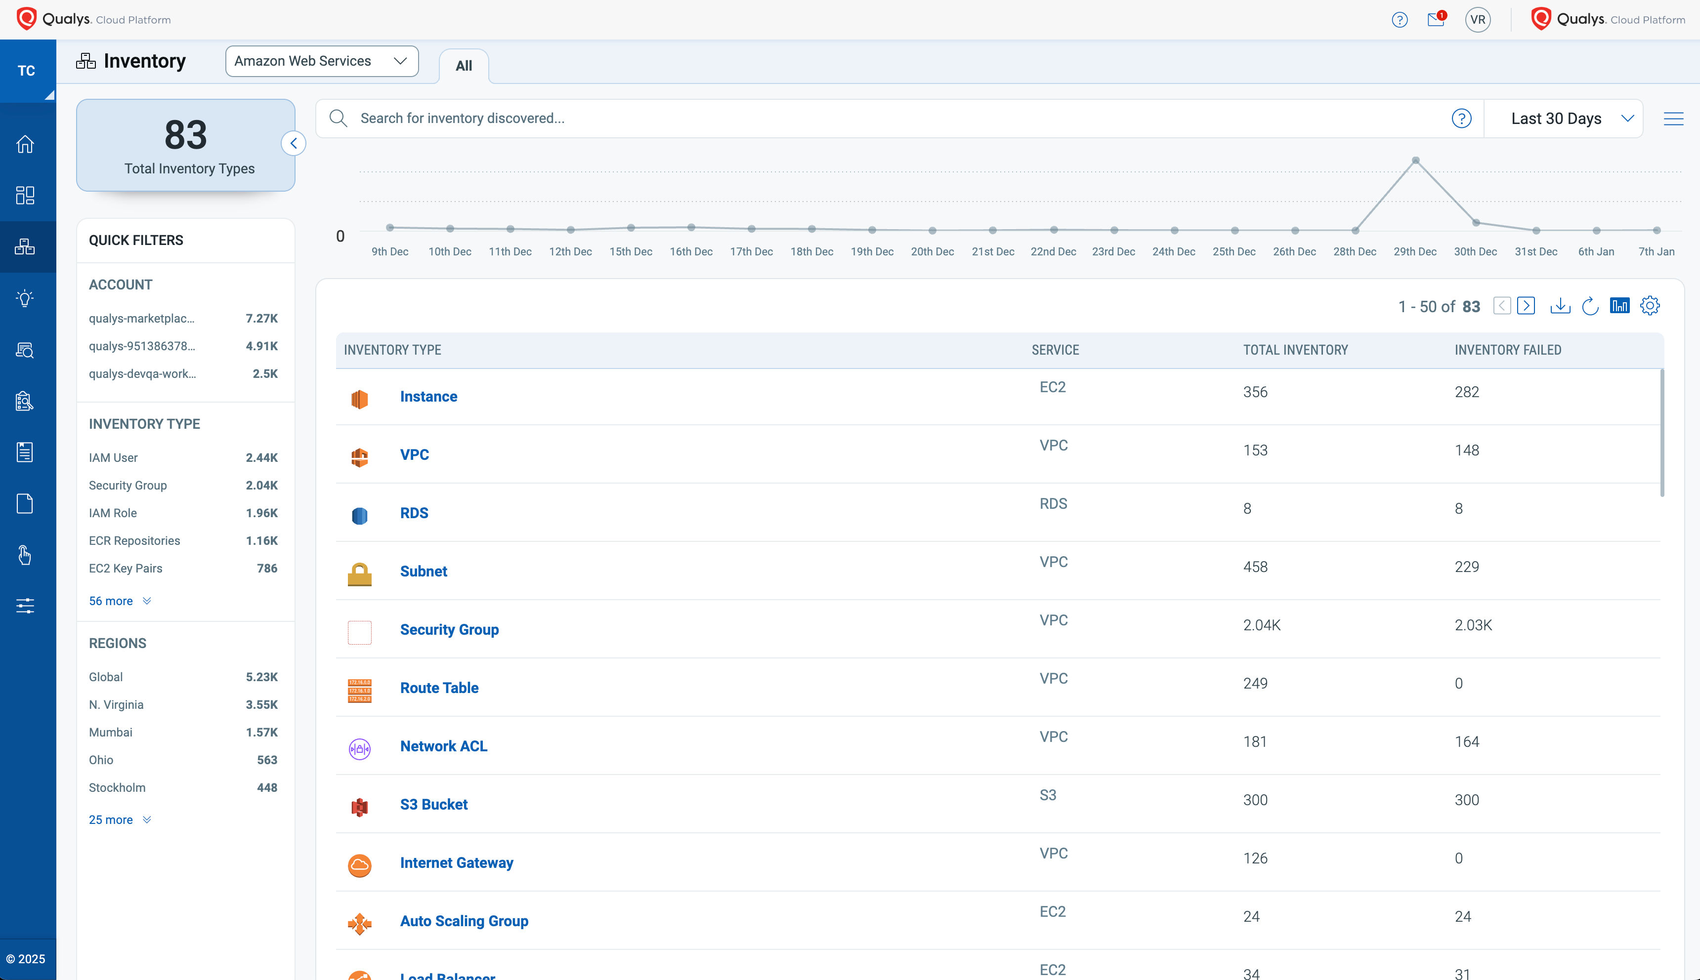Sort by INVENTORY FAILED column header
This screenshot has height=980, width=1700.
click(x=1507, y=350)
